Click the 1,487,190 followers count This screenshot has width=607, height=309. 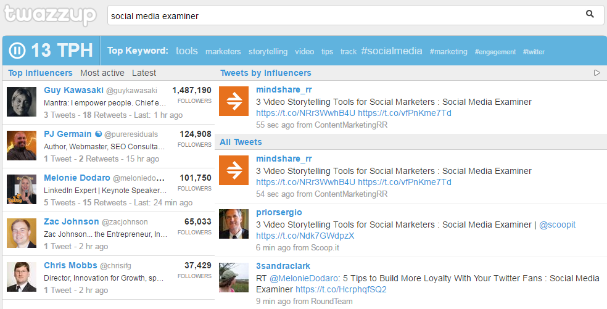pyautogui.click(x=192, y=90)
